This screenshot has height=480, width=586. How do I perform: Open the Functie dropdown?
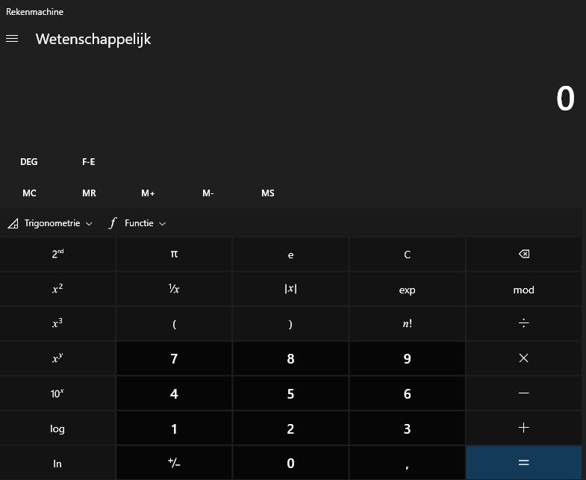138,223
